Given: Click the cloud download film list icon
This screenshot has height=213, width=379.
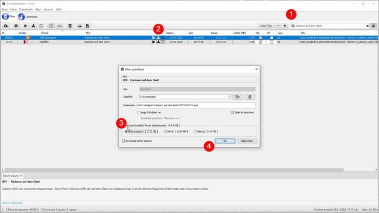Looking at the screenshot, I should click(6, 26).
